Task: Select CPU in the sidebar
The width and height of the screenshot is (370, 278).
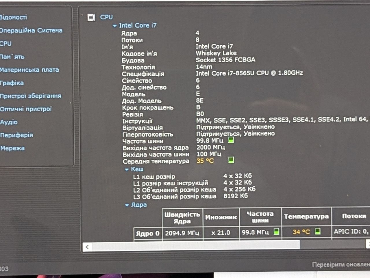Action: 6,44
